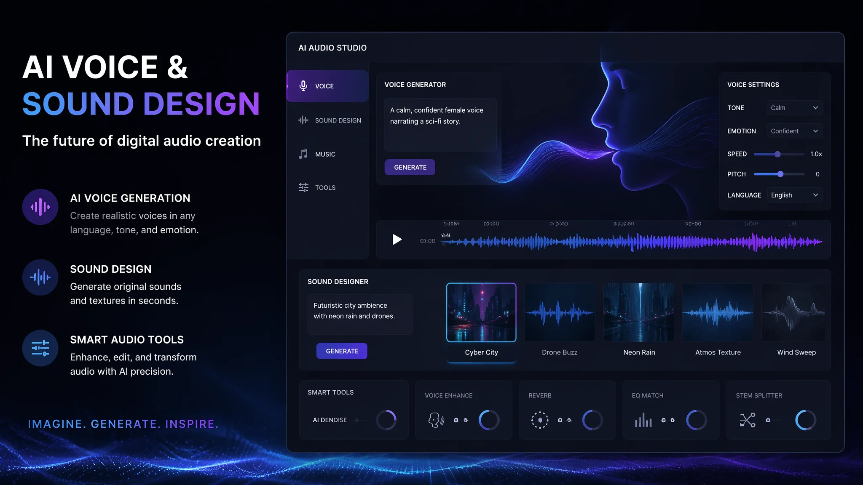This screenshot has width=863, height=485.
Task: Choose the Neon Rain sound thumbnail
Action: click(639, 312)
